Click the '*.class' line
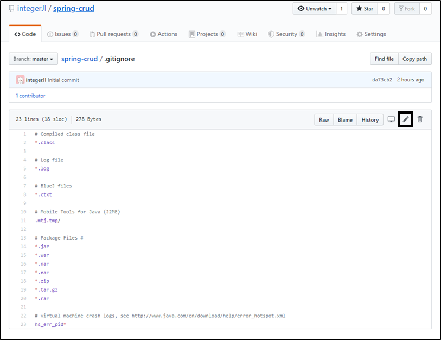This screenshot has height=340, width=441. pyautogui.click(x=44, y=142)
